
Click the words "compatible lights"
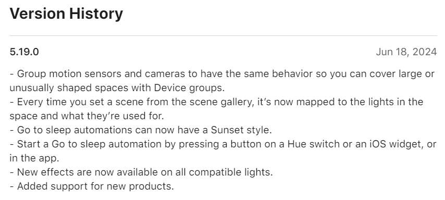pos(230,172)
